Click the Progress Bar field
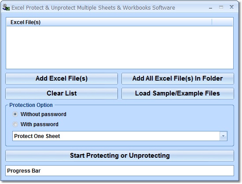 click(120, 170)
